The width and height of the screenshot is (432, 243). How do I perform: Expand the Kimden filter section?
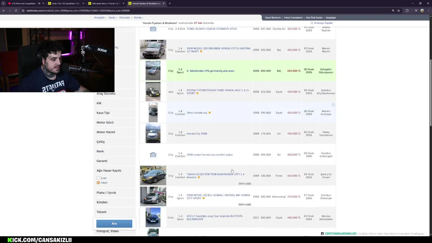(102, 202)
